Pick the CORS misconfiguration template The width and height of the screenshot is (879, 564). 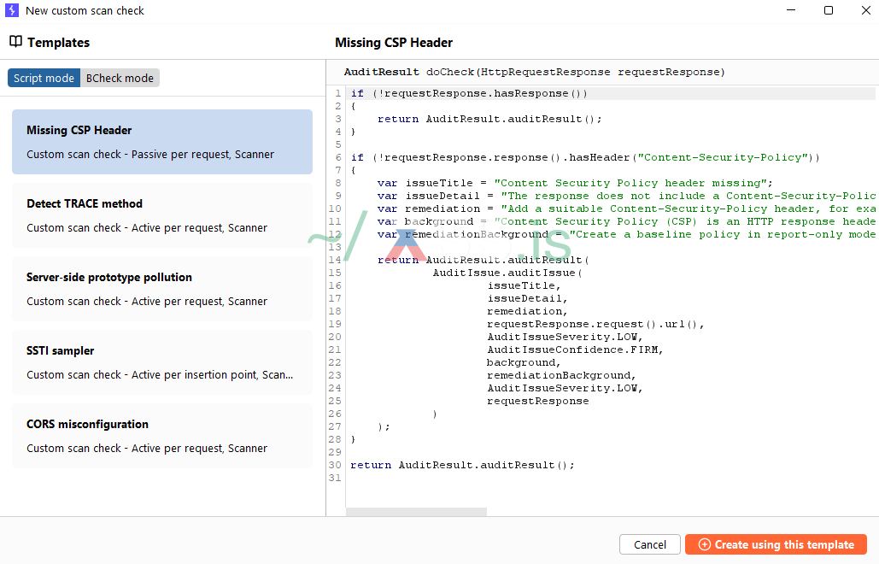(x=162, y=436)
